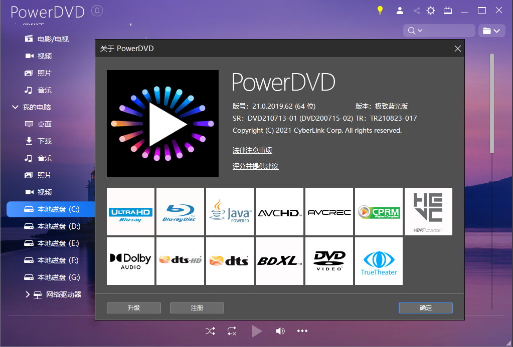Select 电影/电视 in the media library

pos(47,39)
